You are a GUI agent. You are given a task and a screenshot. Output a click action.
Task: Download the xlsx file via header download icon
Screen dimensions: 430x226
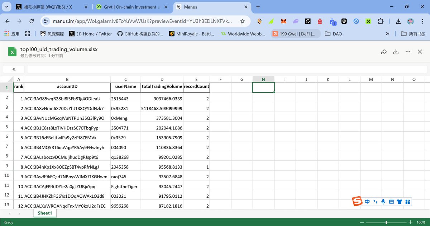coord(396,52)
